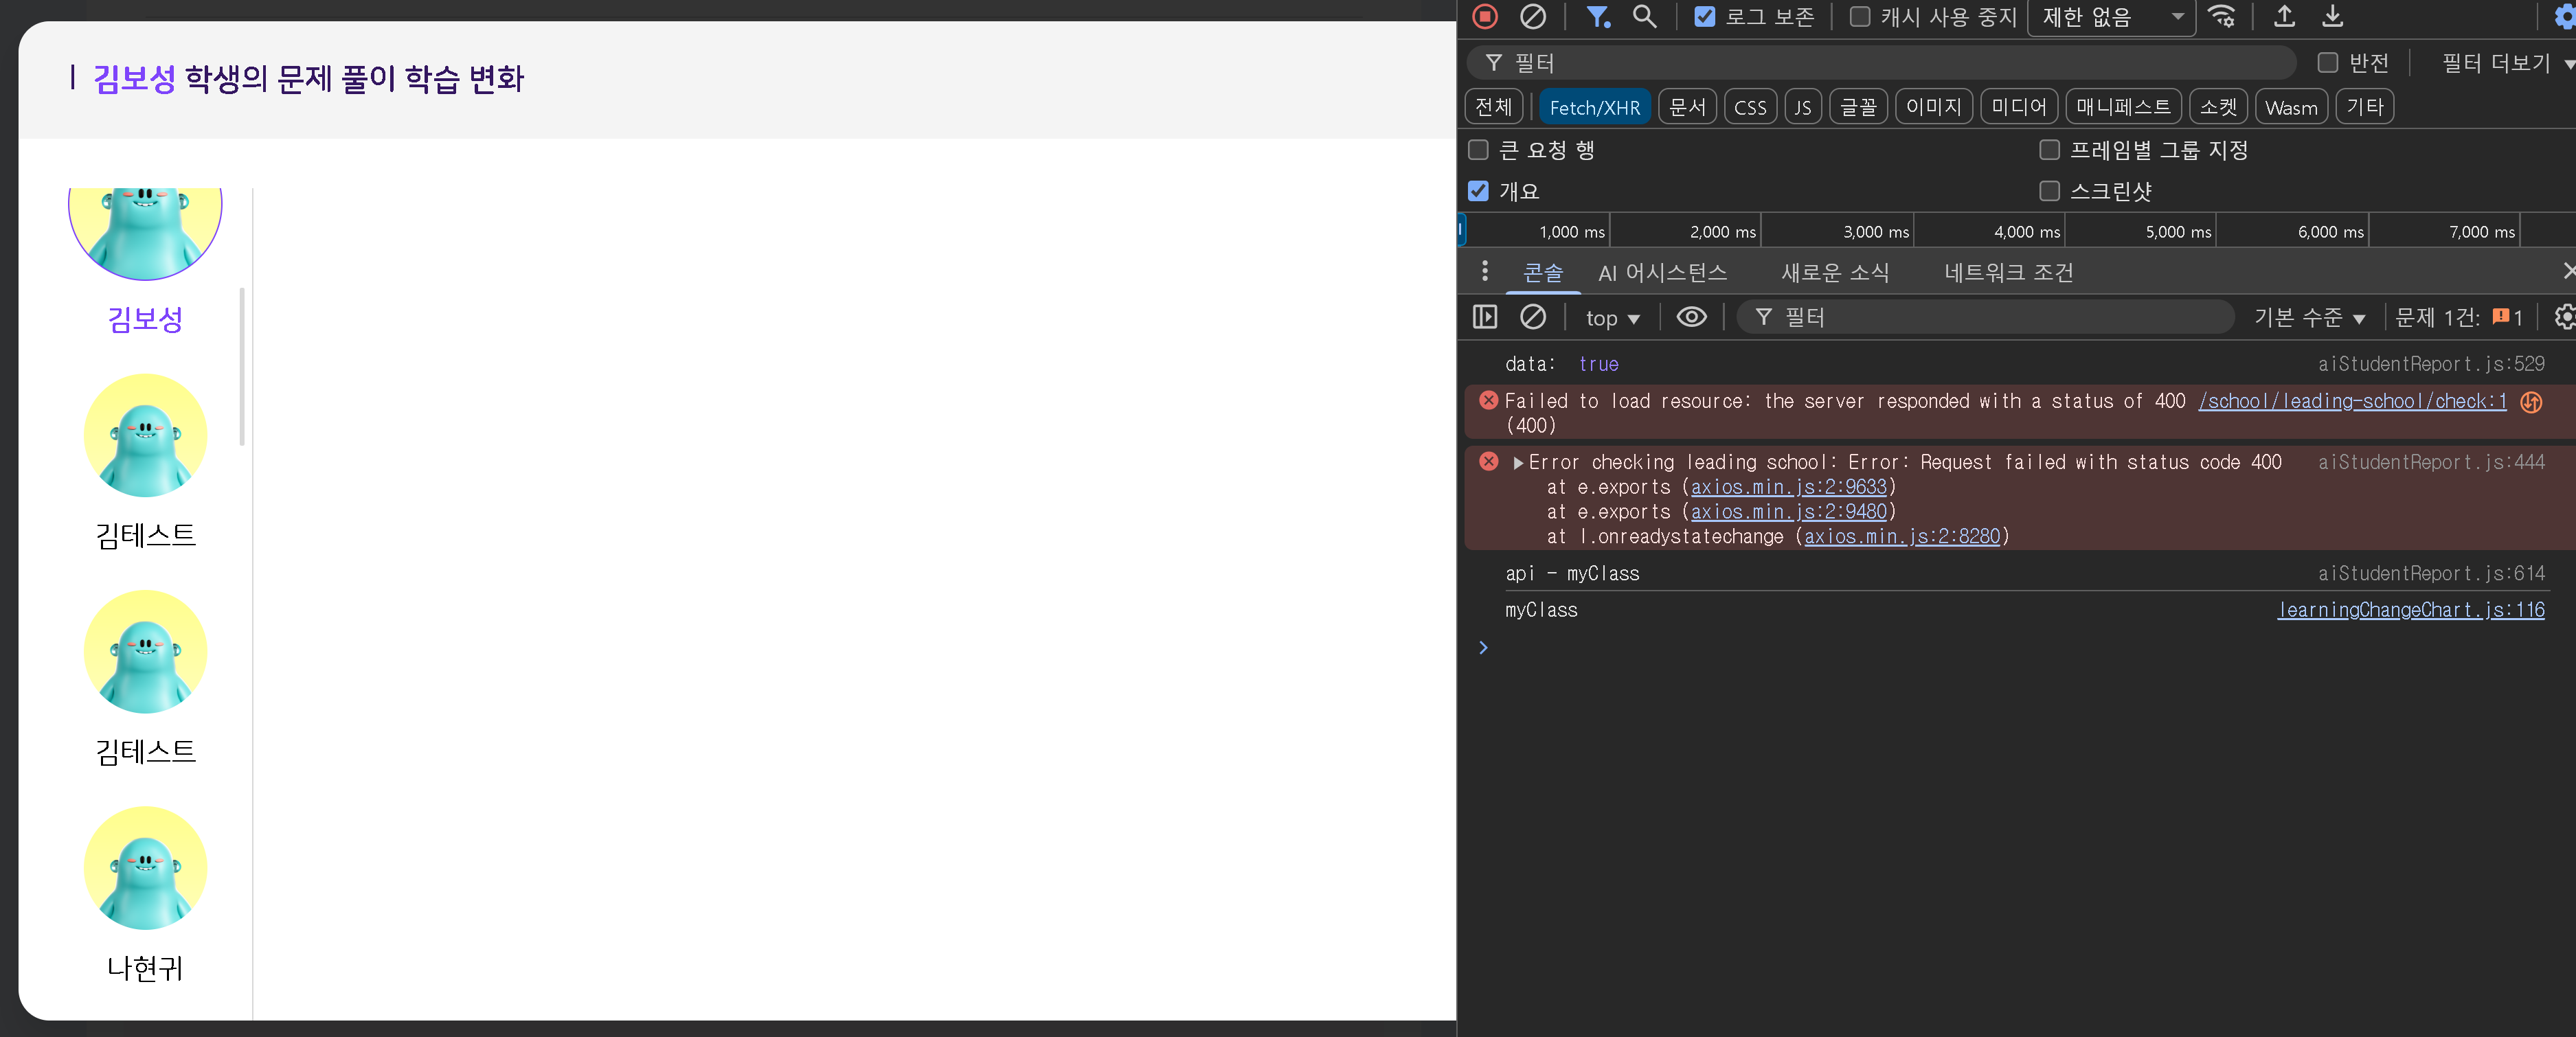2576x1037 pixels.
Task: Select the 나현귀 student avatar
Action: click(145, 868)
